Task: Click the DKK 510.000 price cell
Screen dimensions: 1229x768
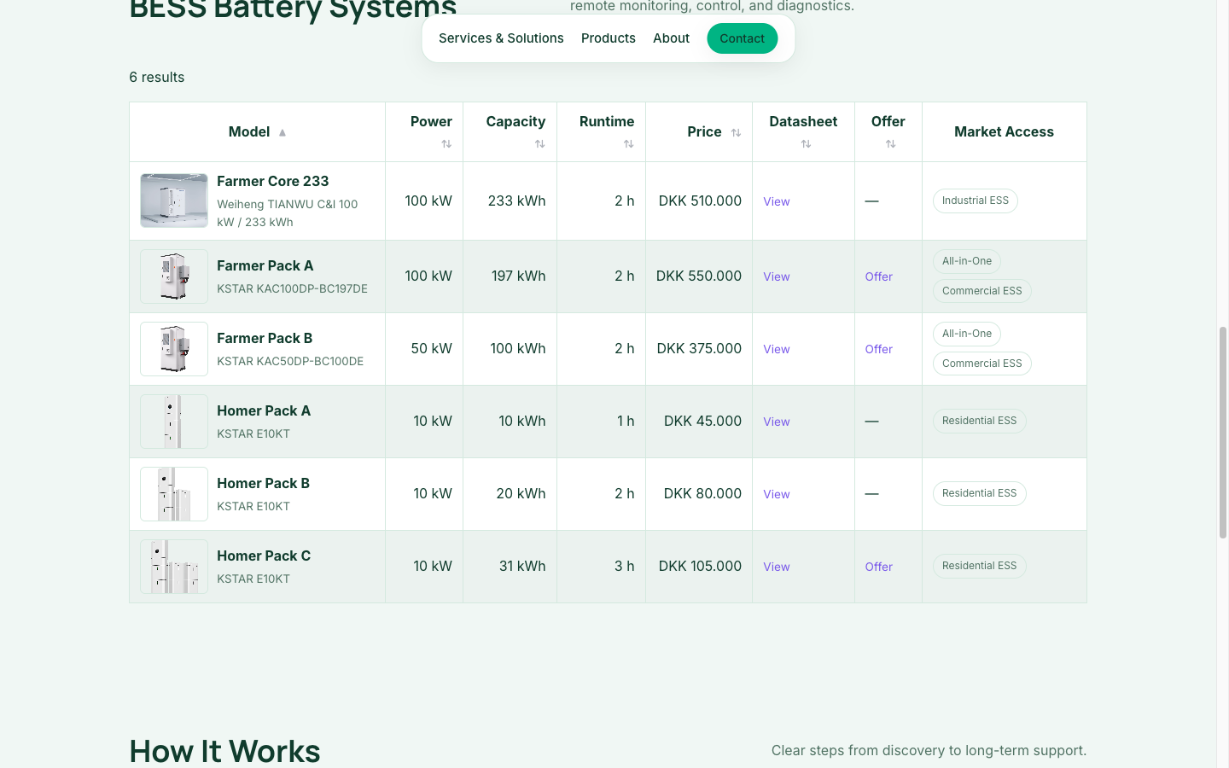Action: (x=699, y=201)
